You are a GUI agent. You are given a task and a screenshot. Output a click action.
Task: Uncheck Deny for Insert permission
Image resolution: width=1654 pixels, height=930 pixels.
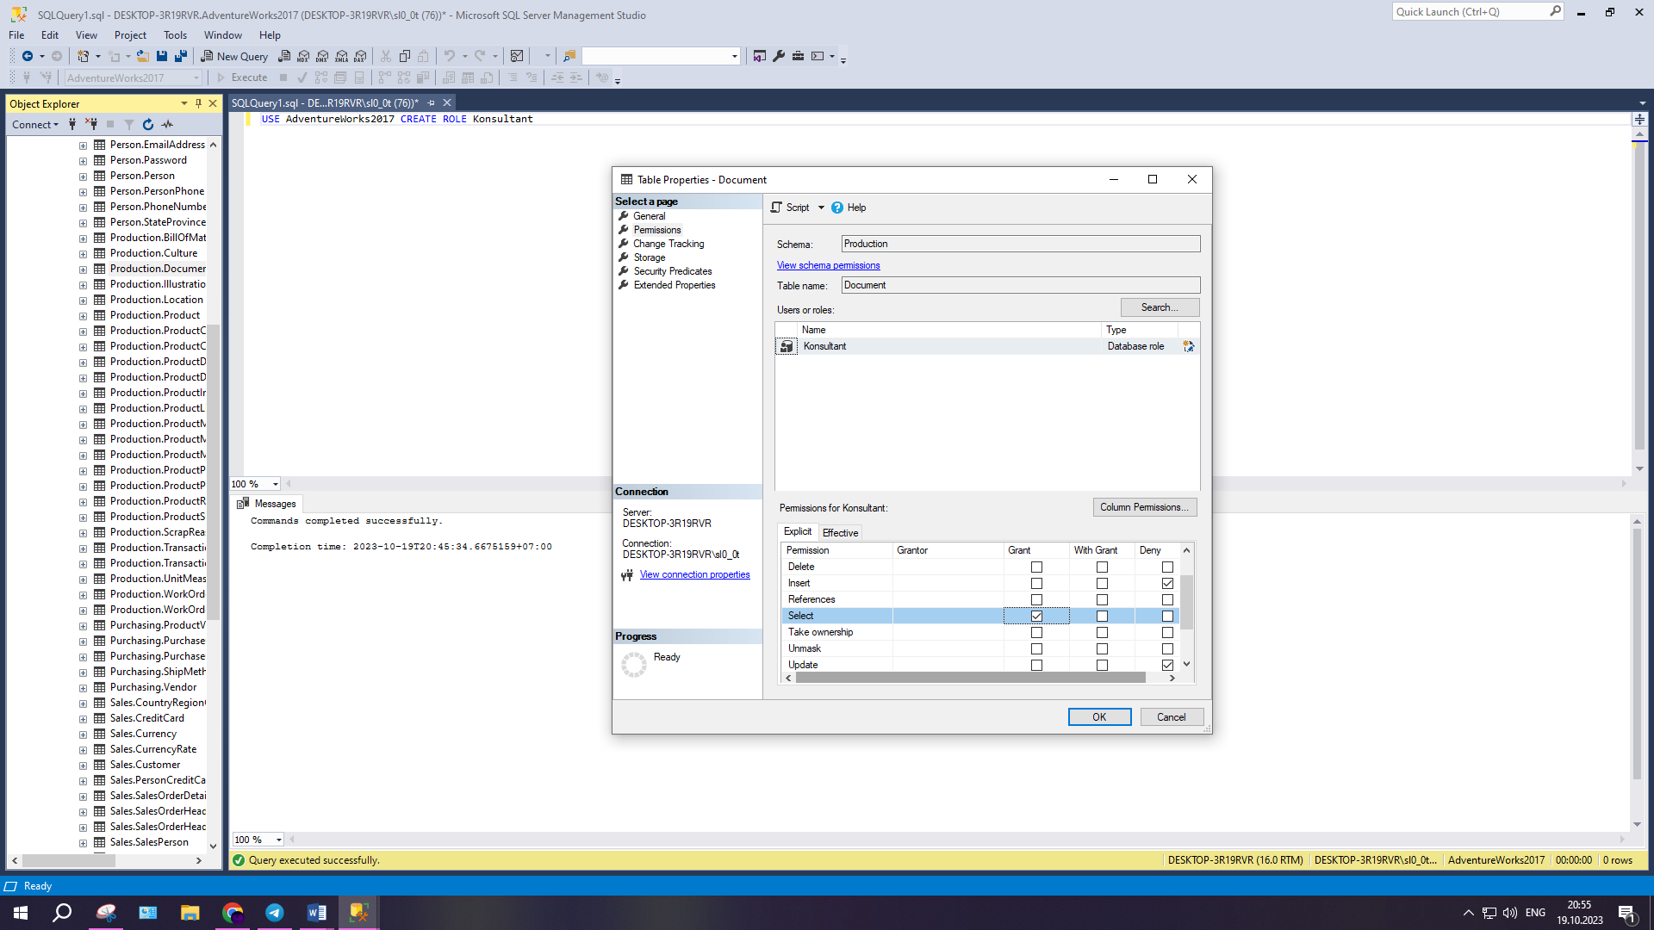pos(1167,583)
